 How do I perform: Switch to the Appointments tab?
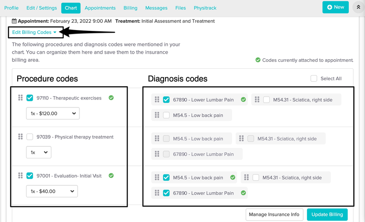click(x=100, y=8)
